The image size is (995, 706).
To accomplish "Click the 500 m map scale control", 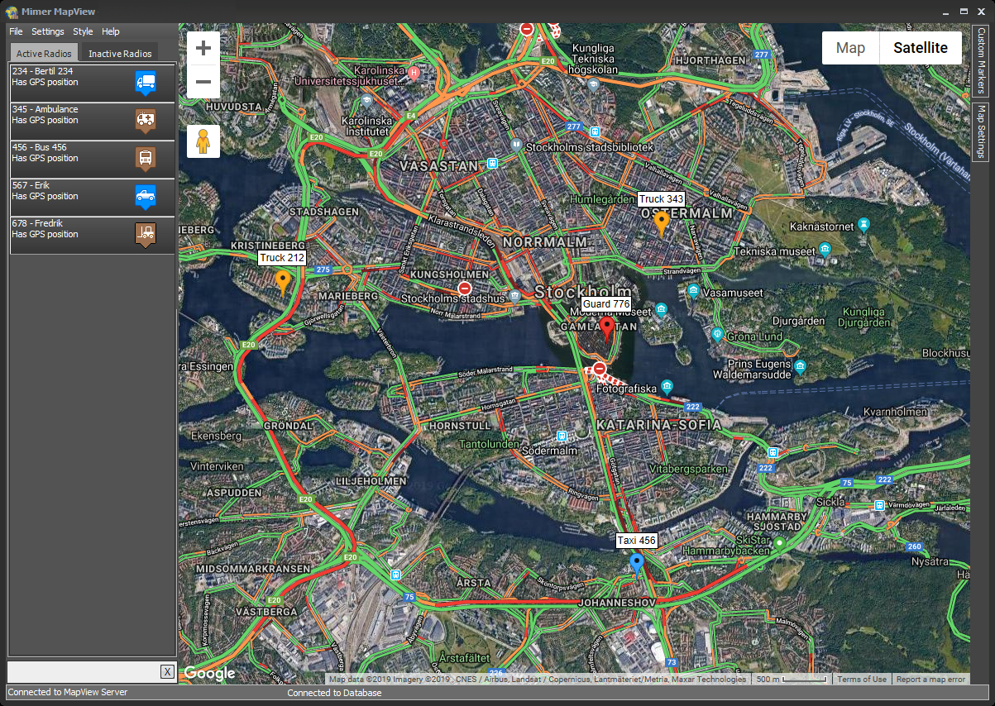I will point(792,680).
